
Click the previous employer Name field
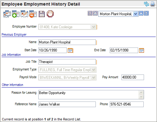point(67,42)
